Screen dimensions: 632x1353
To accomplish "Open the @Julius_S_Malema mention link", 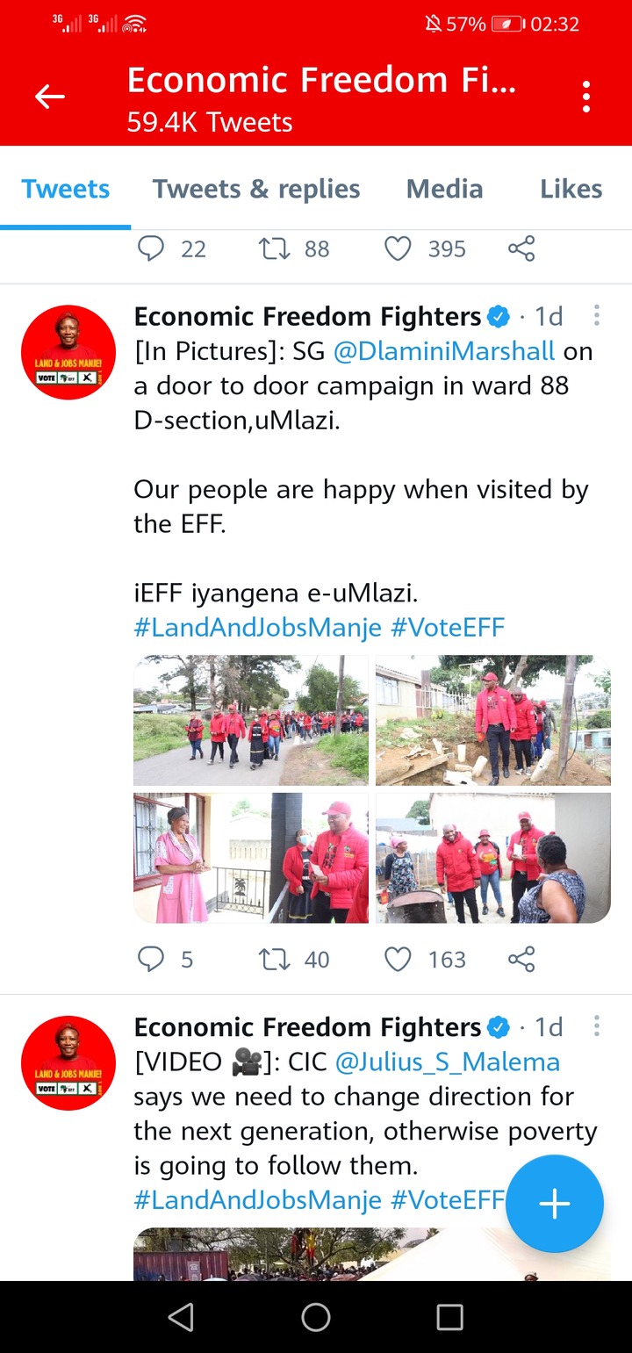I will [448, 1062].
